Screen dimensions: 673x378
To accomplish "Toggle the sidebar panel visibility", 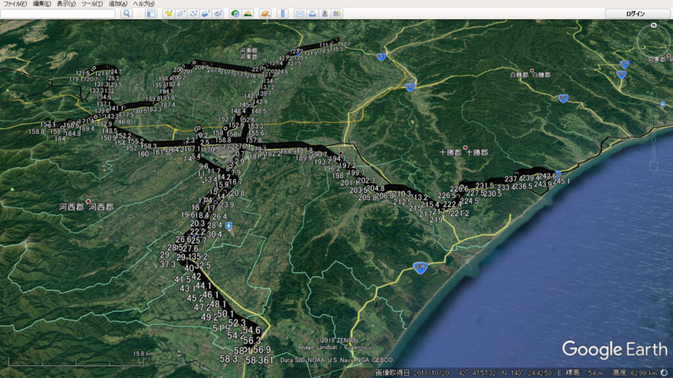I will [151, 14].
